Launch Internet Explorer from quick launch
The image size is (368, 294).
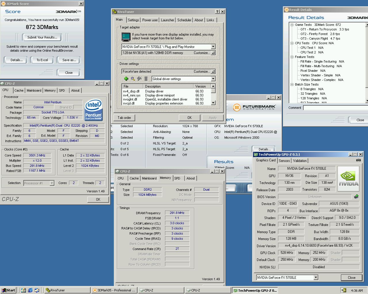coord(30,290)
